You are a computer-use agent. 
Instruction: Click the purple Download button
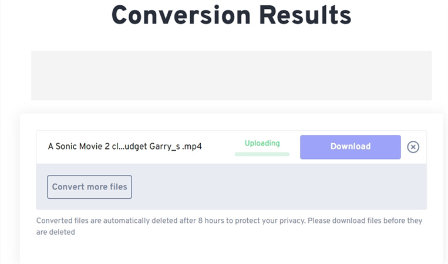coord(350,147)
